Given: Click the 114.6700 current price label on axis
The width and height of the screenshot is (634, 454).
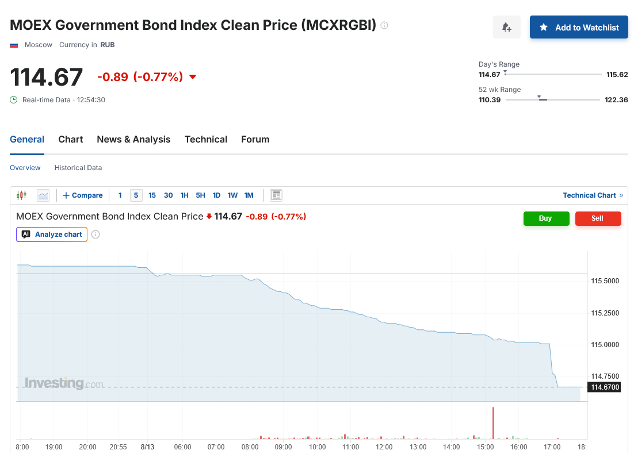Looking at the screenshot, I should coord(604,387).
